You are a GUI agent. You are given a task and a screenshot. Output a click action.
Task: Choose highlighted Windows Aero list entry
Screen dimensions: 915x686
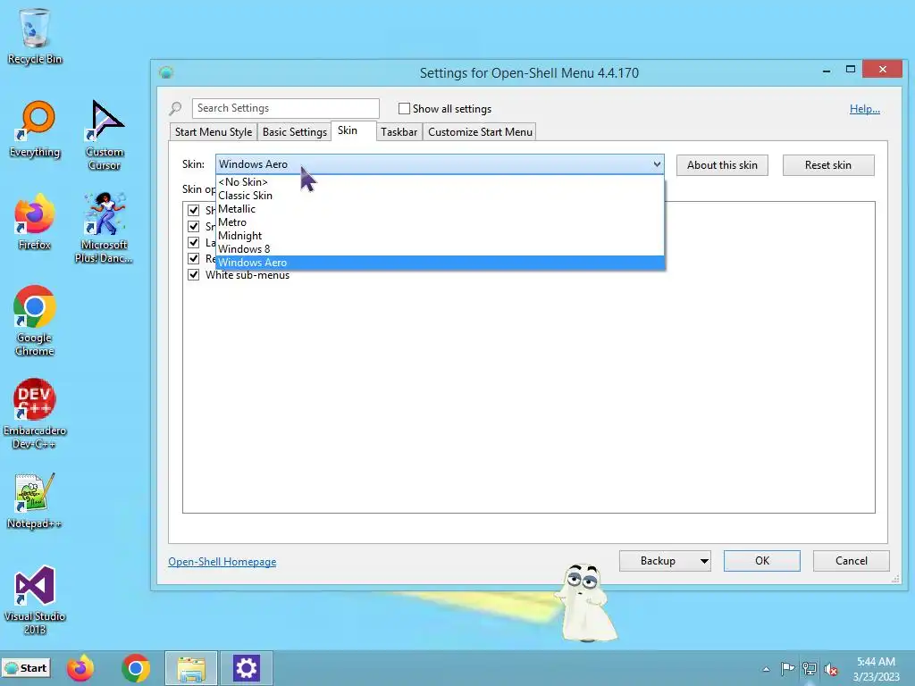pyautogui.click(x=440, y=263)
